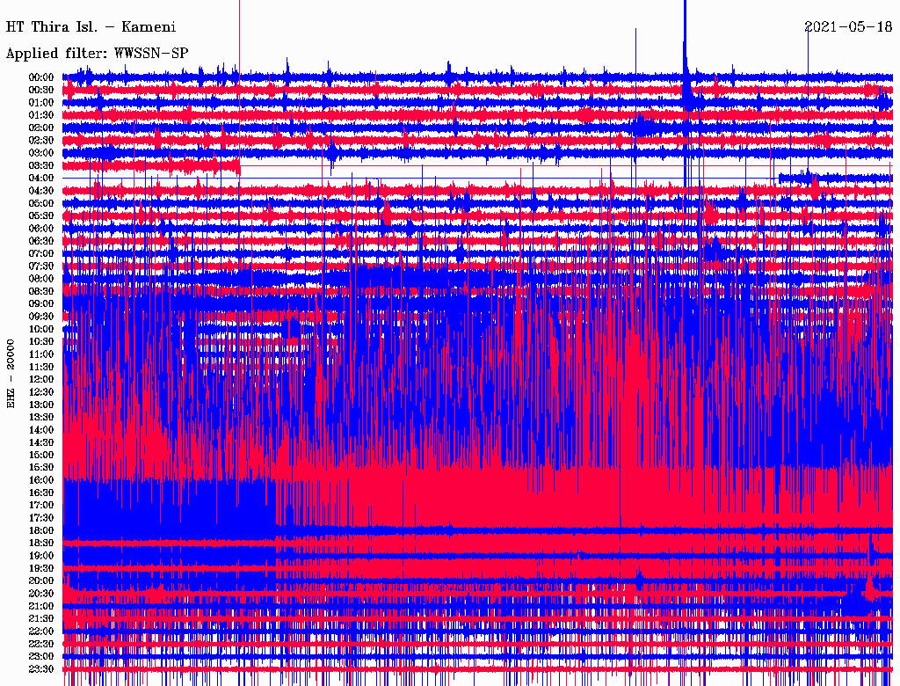
Task: Select the 22:30 time label
Action: [x=41, y=644]
